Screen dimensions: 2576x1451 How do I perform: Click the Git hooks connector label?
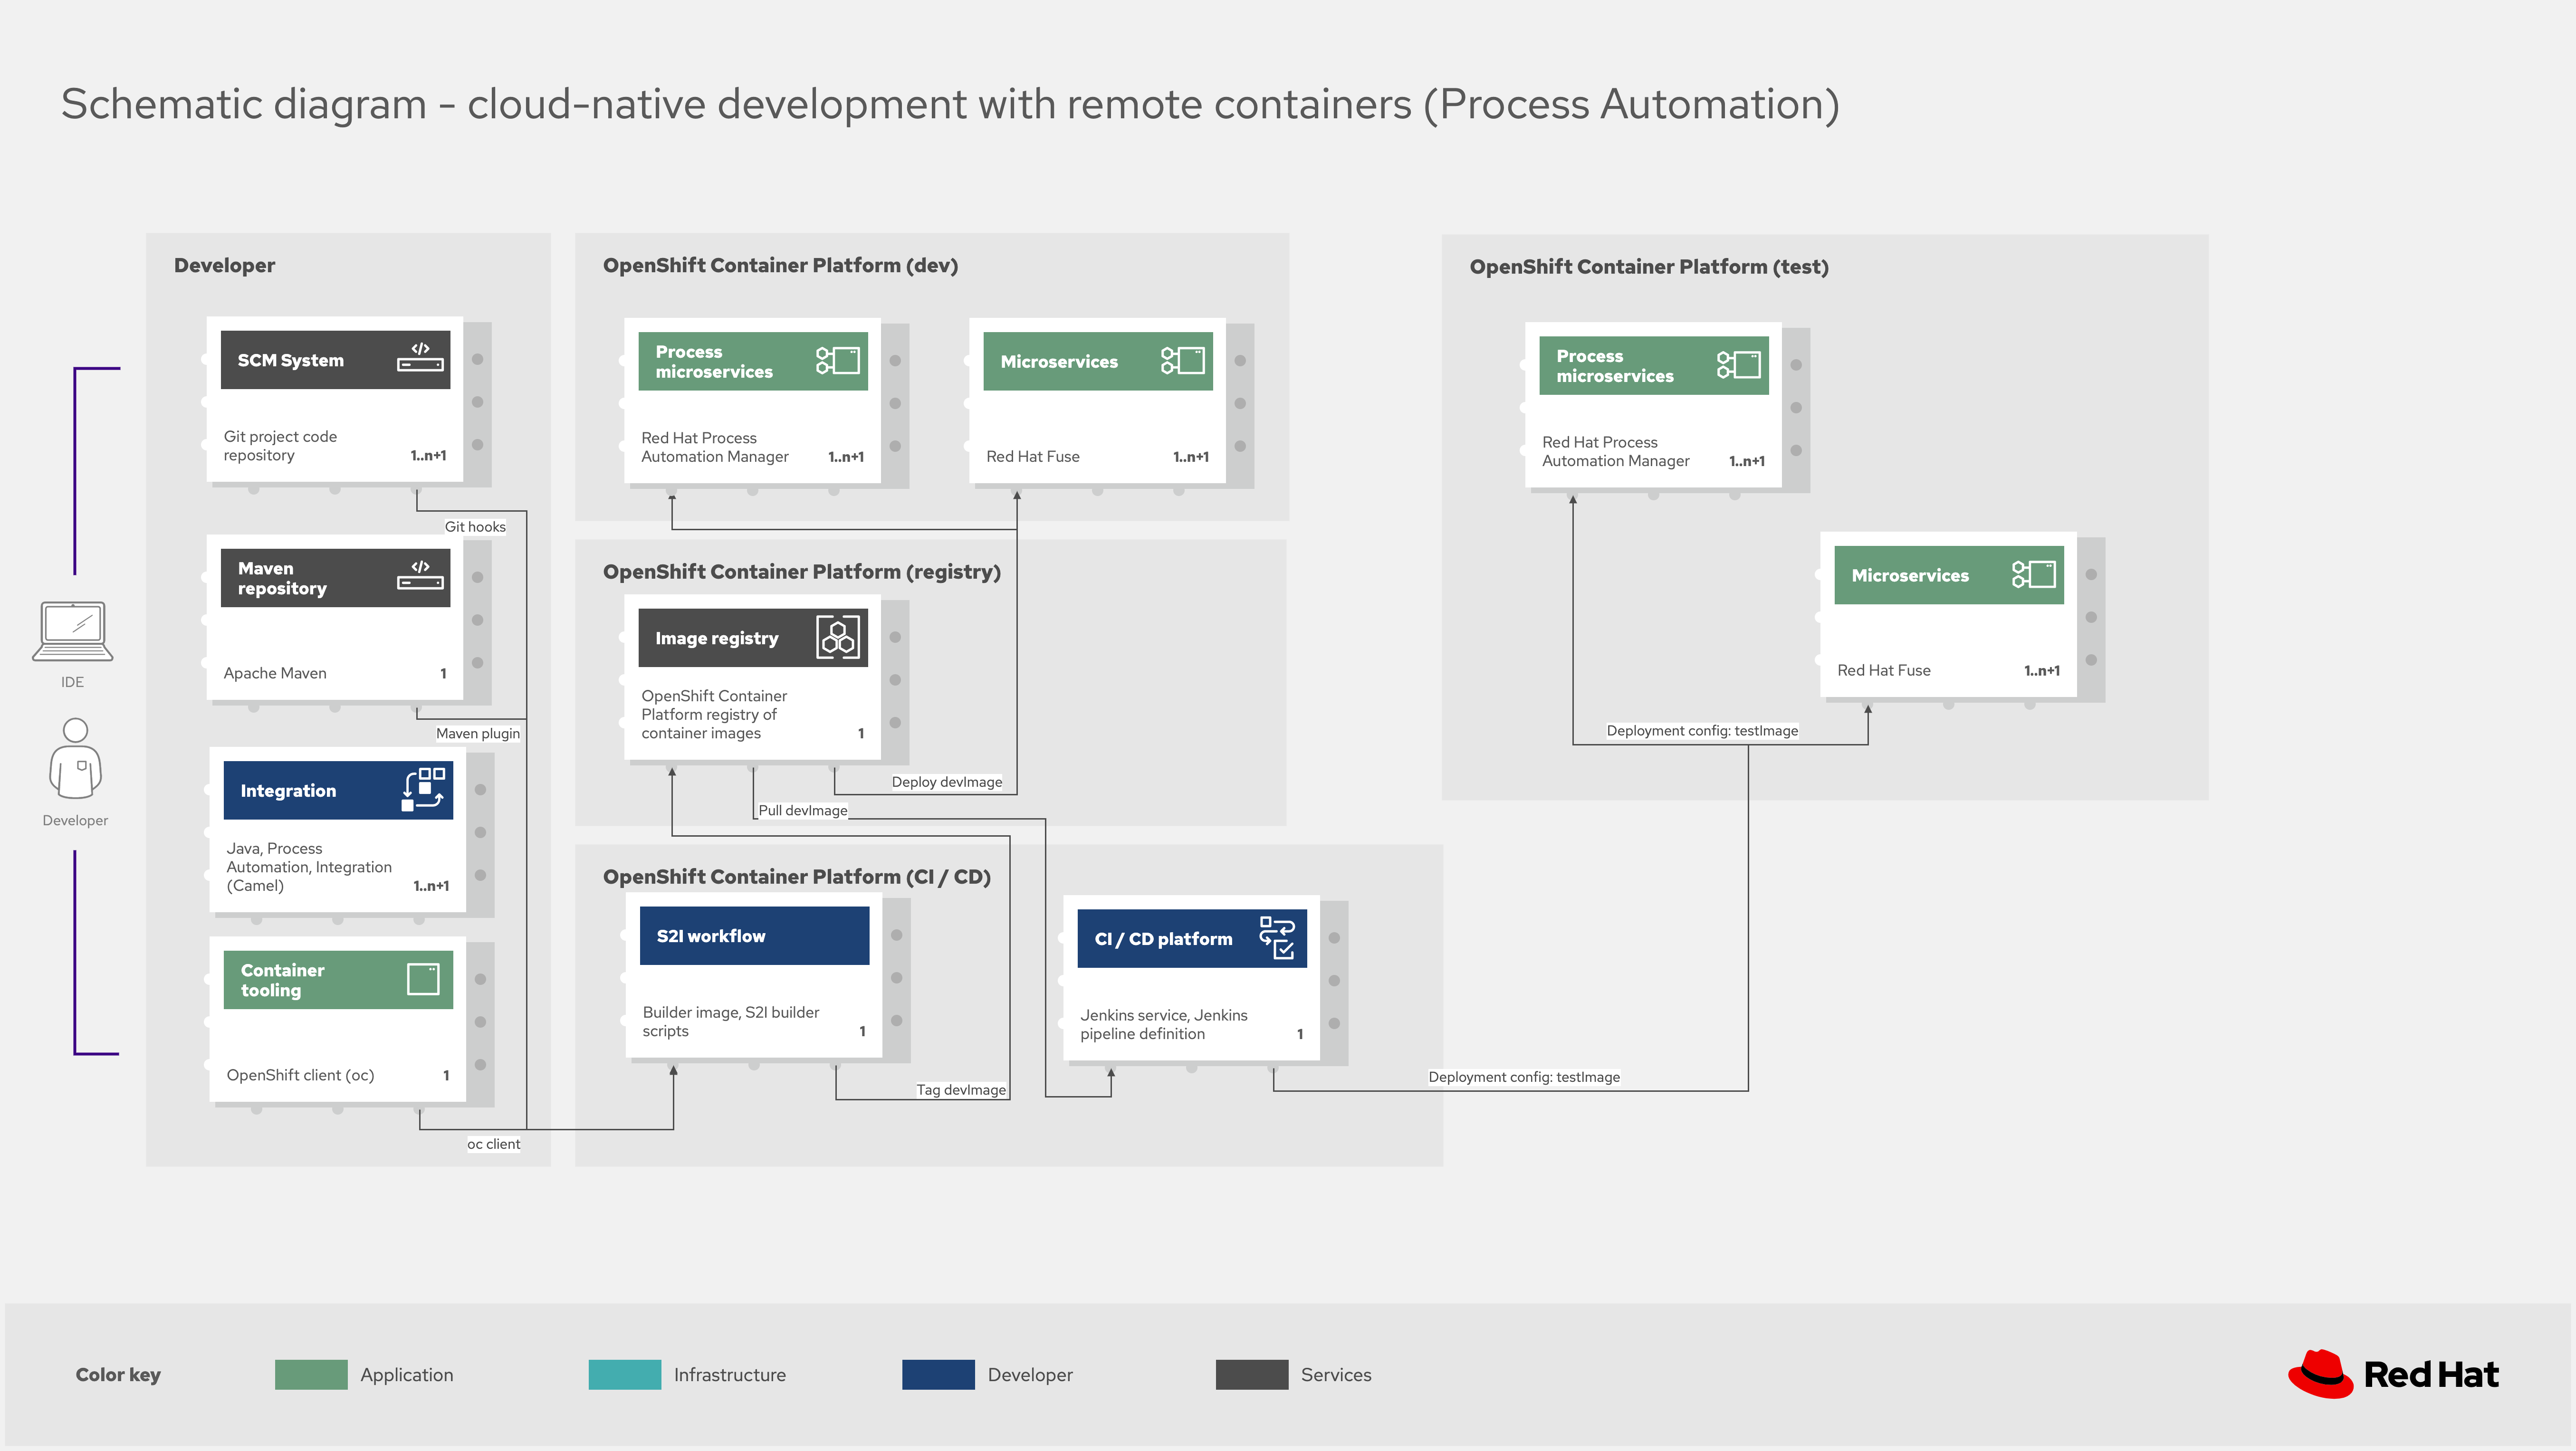coord(475,526)
